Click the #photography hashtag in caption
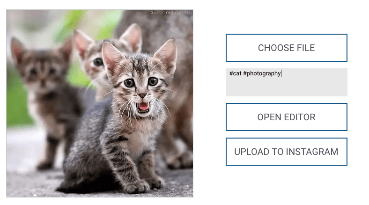369x205 pixels. (x=262, y=73)
